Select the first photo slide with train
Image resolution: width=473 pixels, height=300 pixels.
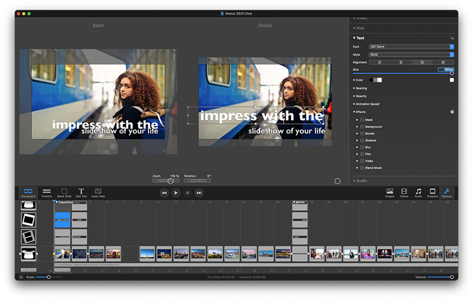tap(63, 253)
